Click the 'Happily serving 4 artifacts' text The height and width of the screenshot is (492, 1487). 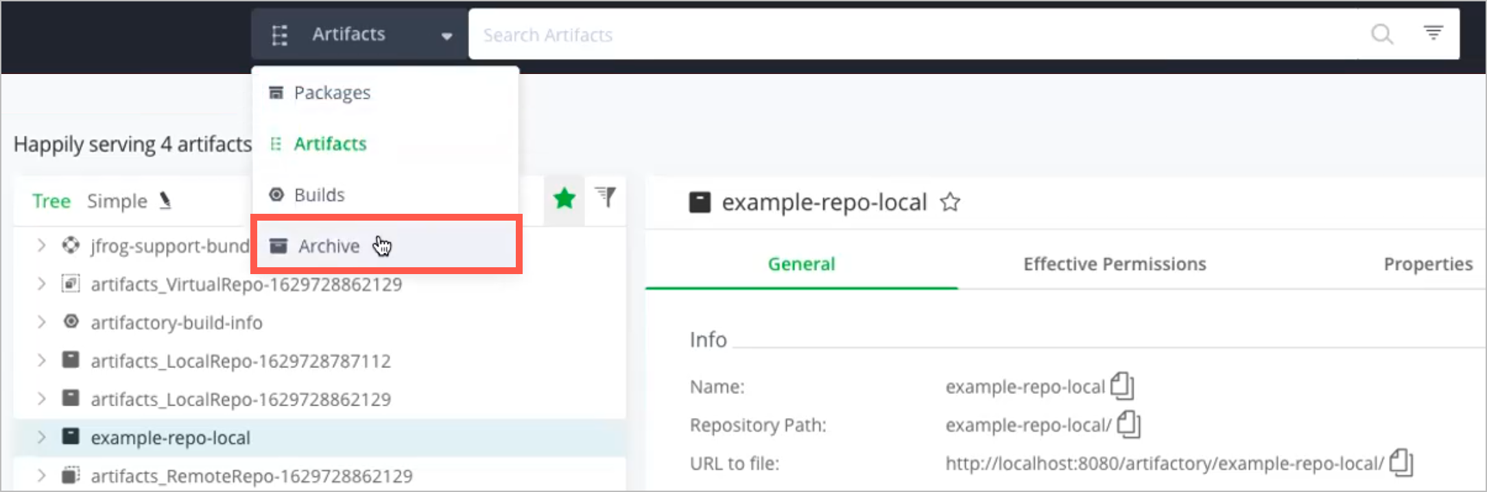click(133, 145)
